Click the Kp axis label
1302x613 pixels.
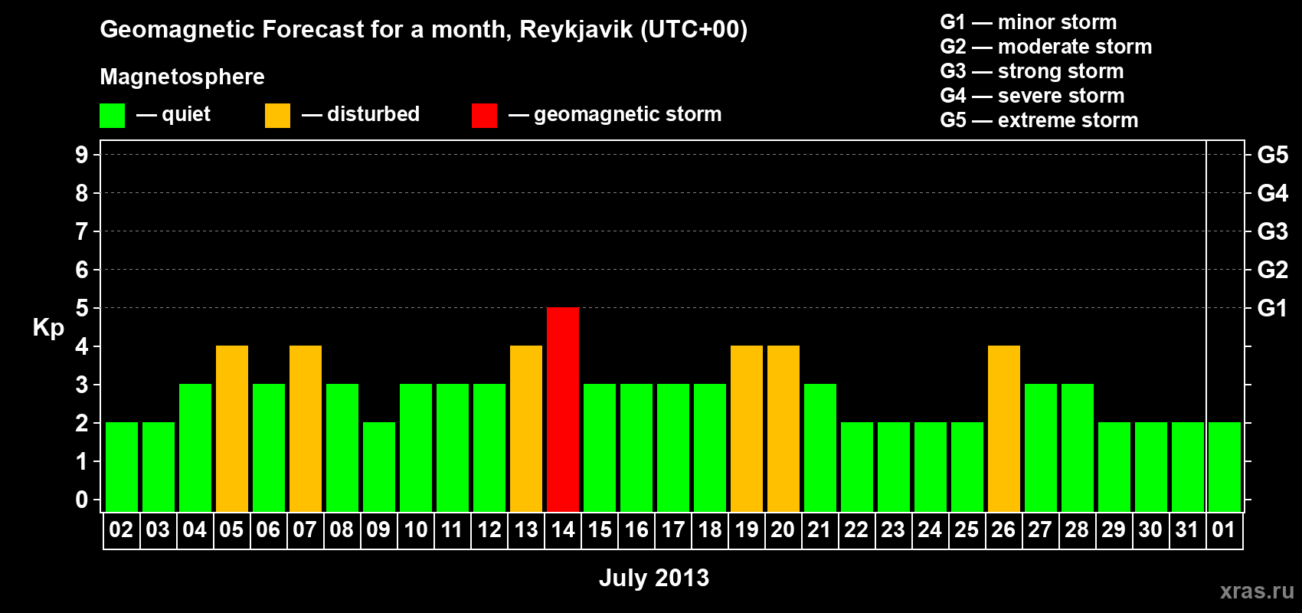(x=48, y=328)
